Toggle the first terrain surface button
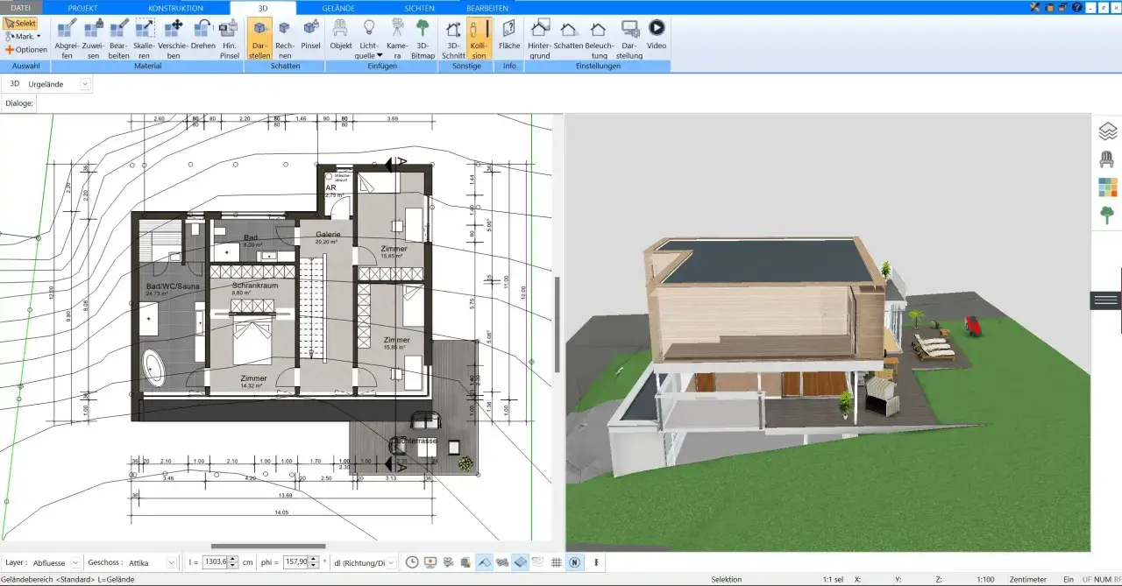This screenshot has height=586, width=1122. click(x=484, y=562)
